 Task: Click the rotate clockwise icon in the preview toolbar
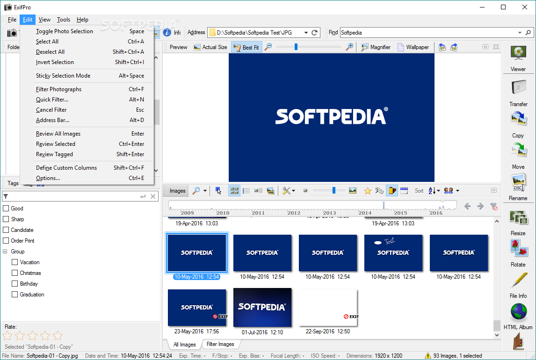[454, 47]
